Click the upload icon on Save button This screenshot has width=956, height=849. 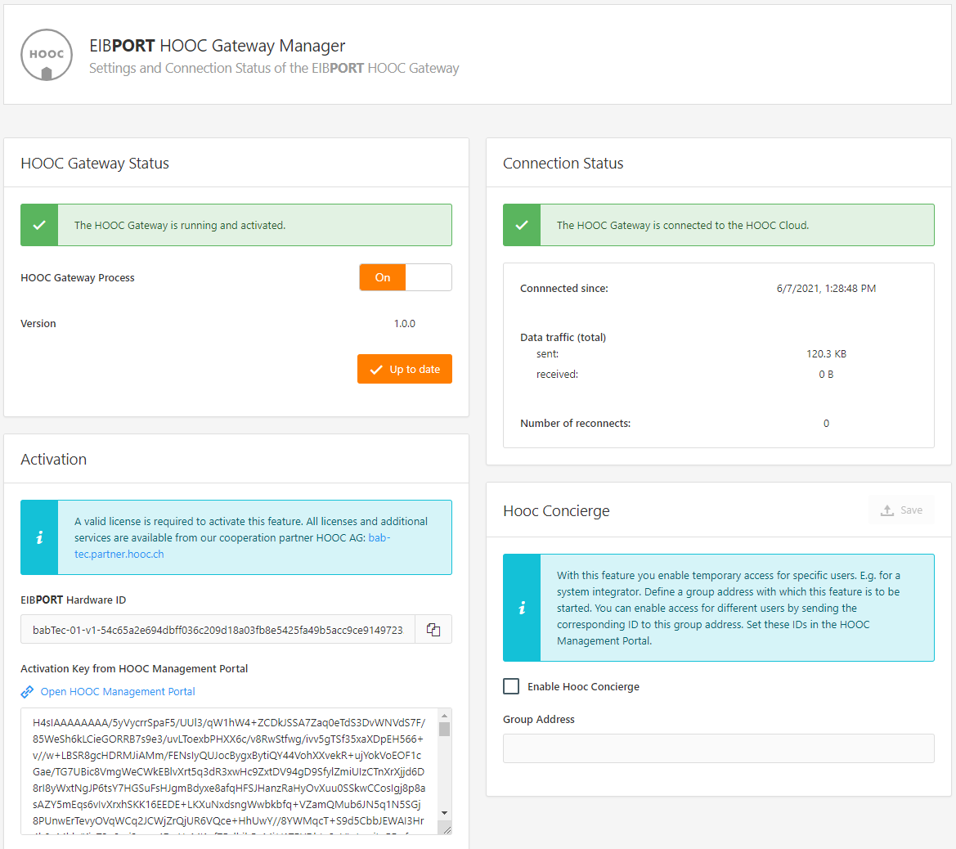tap(887, 510)
